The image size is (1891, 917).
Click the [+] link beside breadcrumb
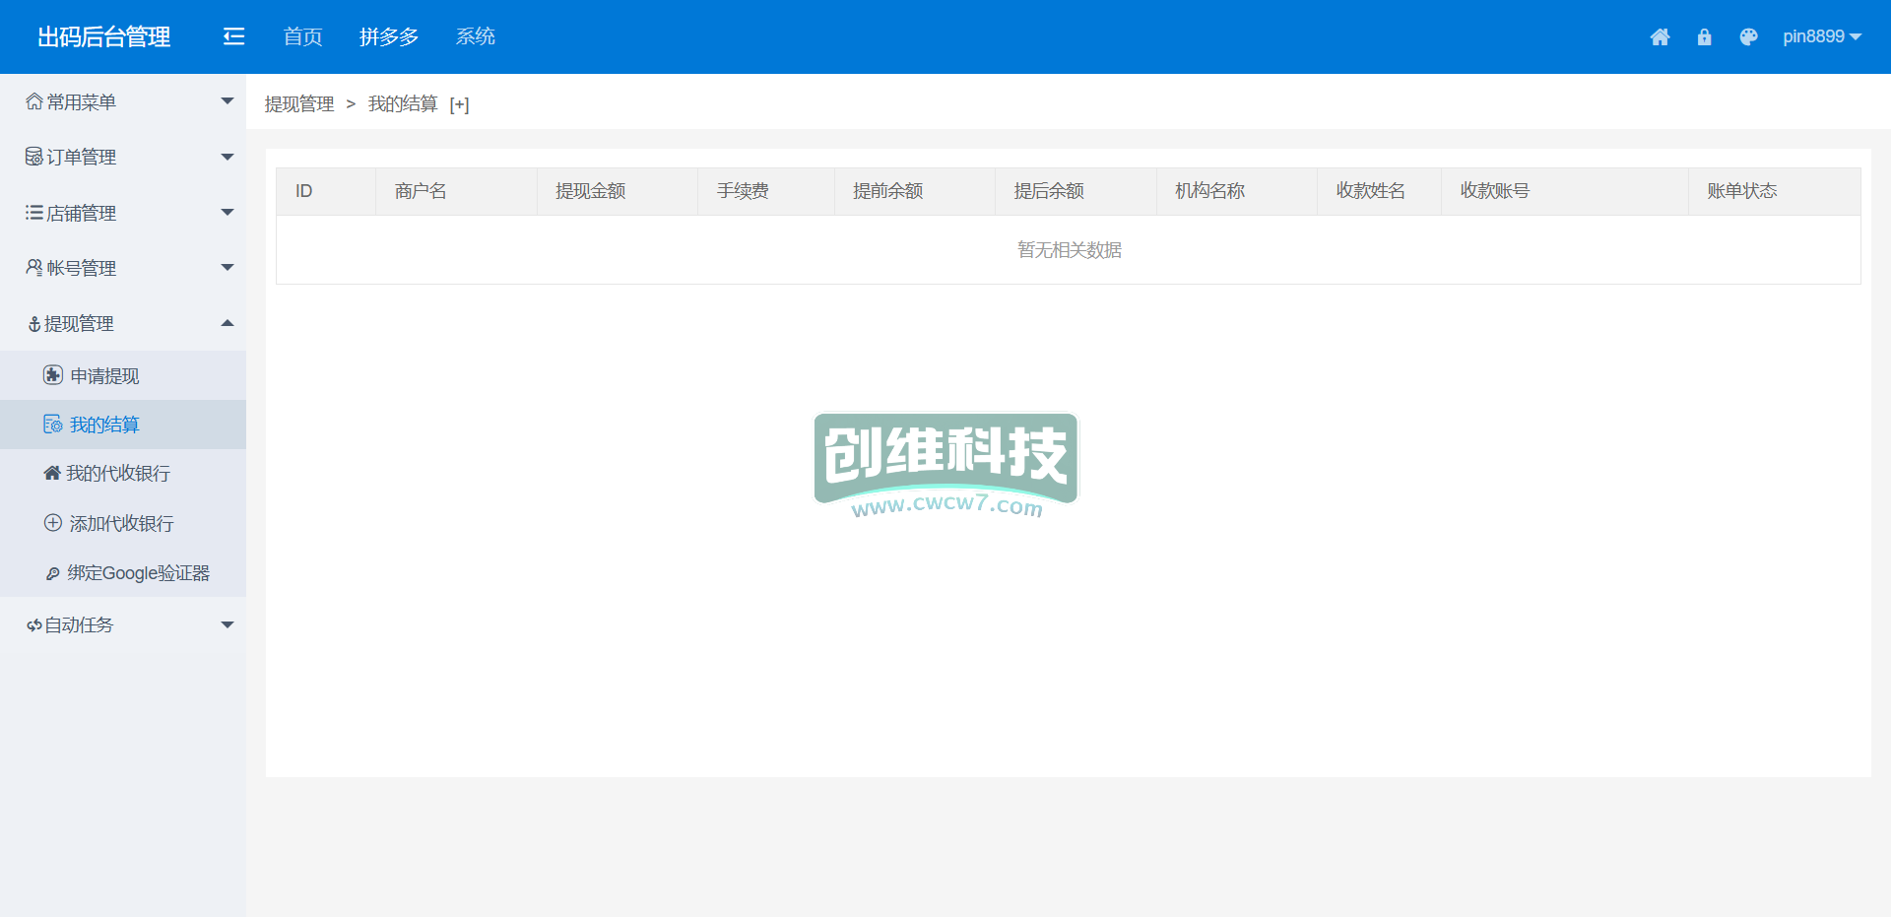(x=459, y=105)
